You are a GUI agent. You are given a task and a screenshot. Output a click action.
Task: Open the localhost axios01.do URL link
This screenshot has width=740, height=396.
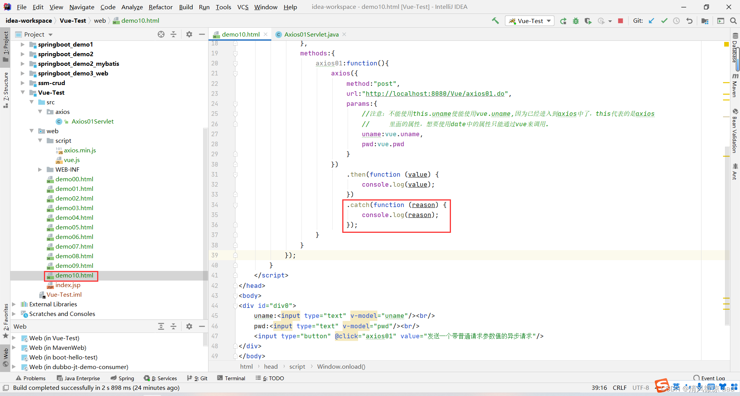click(x=435, y=94)
